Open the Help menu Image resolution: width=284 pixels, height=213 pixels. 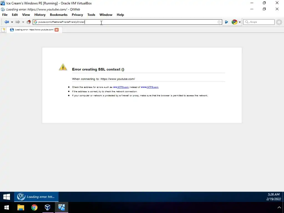point(120,15)
